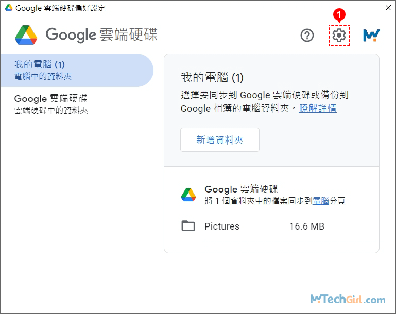
Task: Follow the 電腦 link in sync description
Action: (x=321, y=201)
